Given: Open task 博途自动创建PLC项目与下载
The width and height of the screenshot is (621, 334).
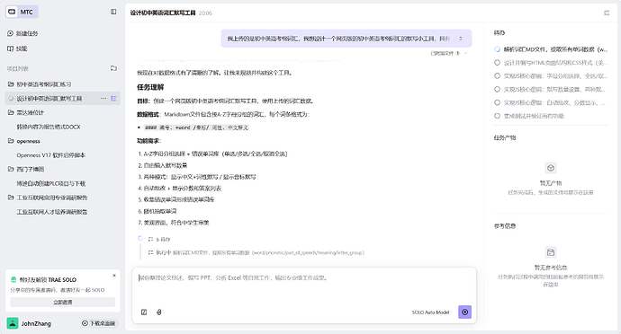Looking at the screenshot, I should (51, 183).
